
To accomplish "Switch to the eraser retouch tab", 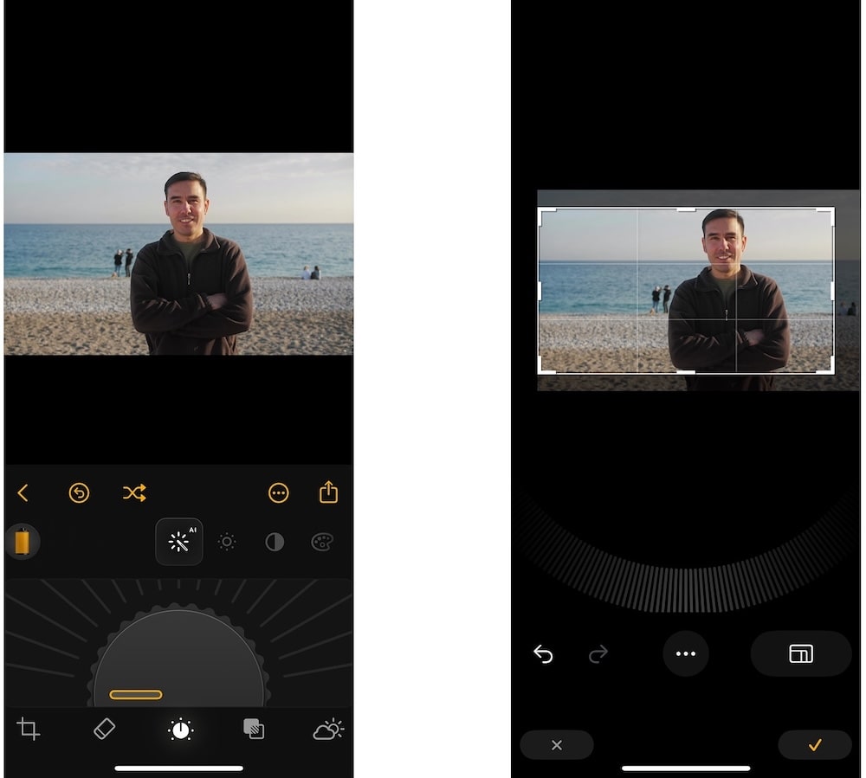I will pyautogui.click(x=104, y=729).
